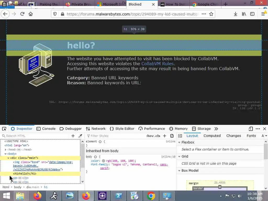Activate the element picker tool

tap(4, 129)
